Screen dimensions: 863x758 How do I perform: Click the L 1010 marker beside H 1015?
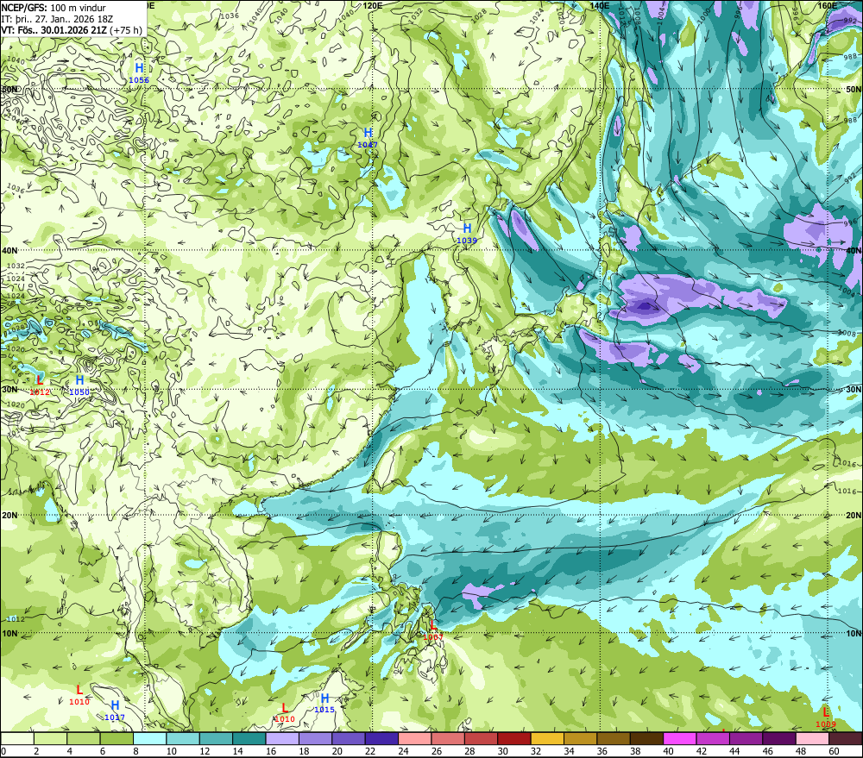tap(285, 712)
